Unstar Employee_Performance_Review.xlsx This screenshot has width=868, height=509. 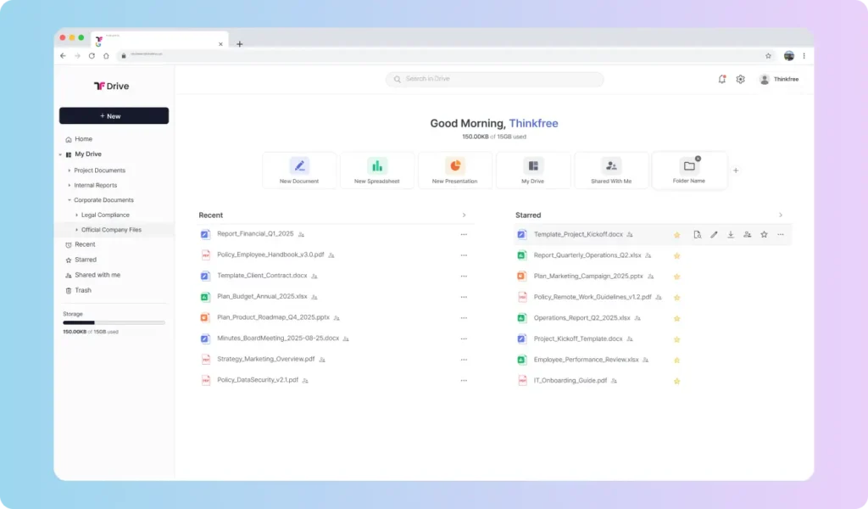point(676,360)
